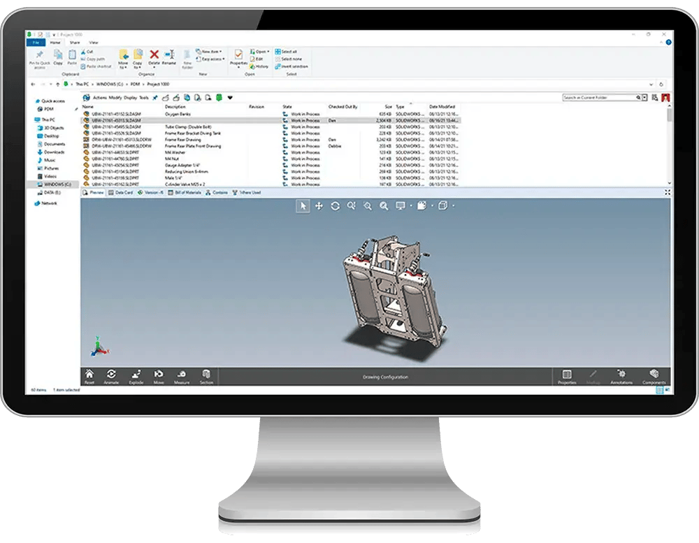Activate the Pan tool in the viewer
Image resolution: width=699 pixels, height=543 pixels.
tap(319, 205)
